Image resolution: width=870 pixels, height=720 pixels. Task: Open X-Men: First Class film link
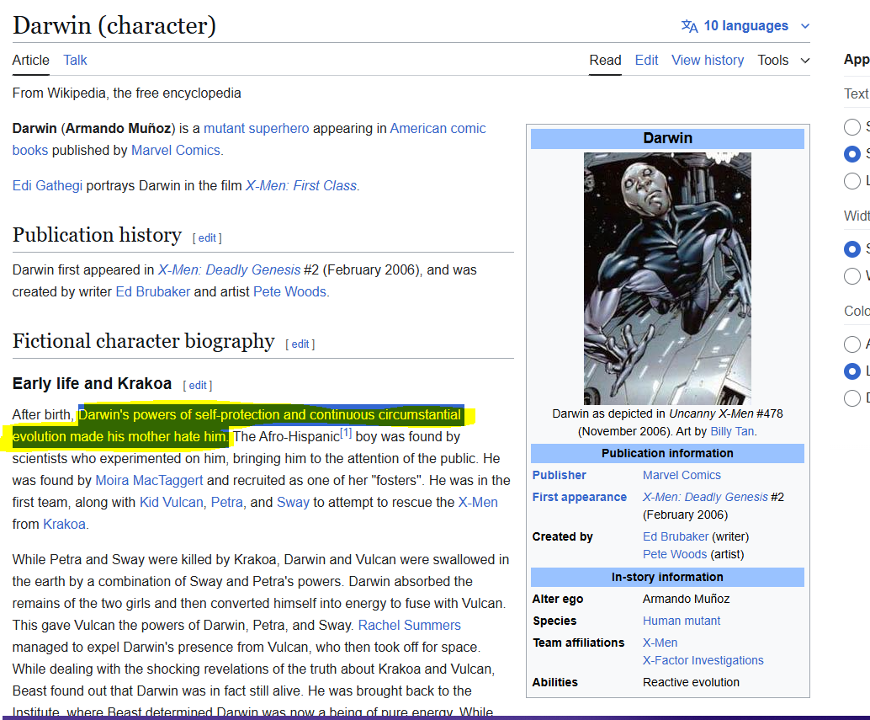pyautogui.click(x=301, y=185)
